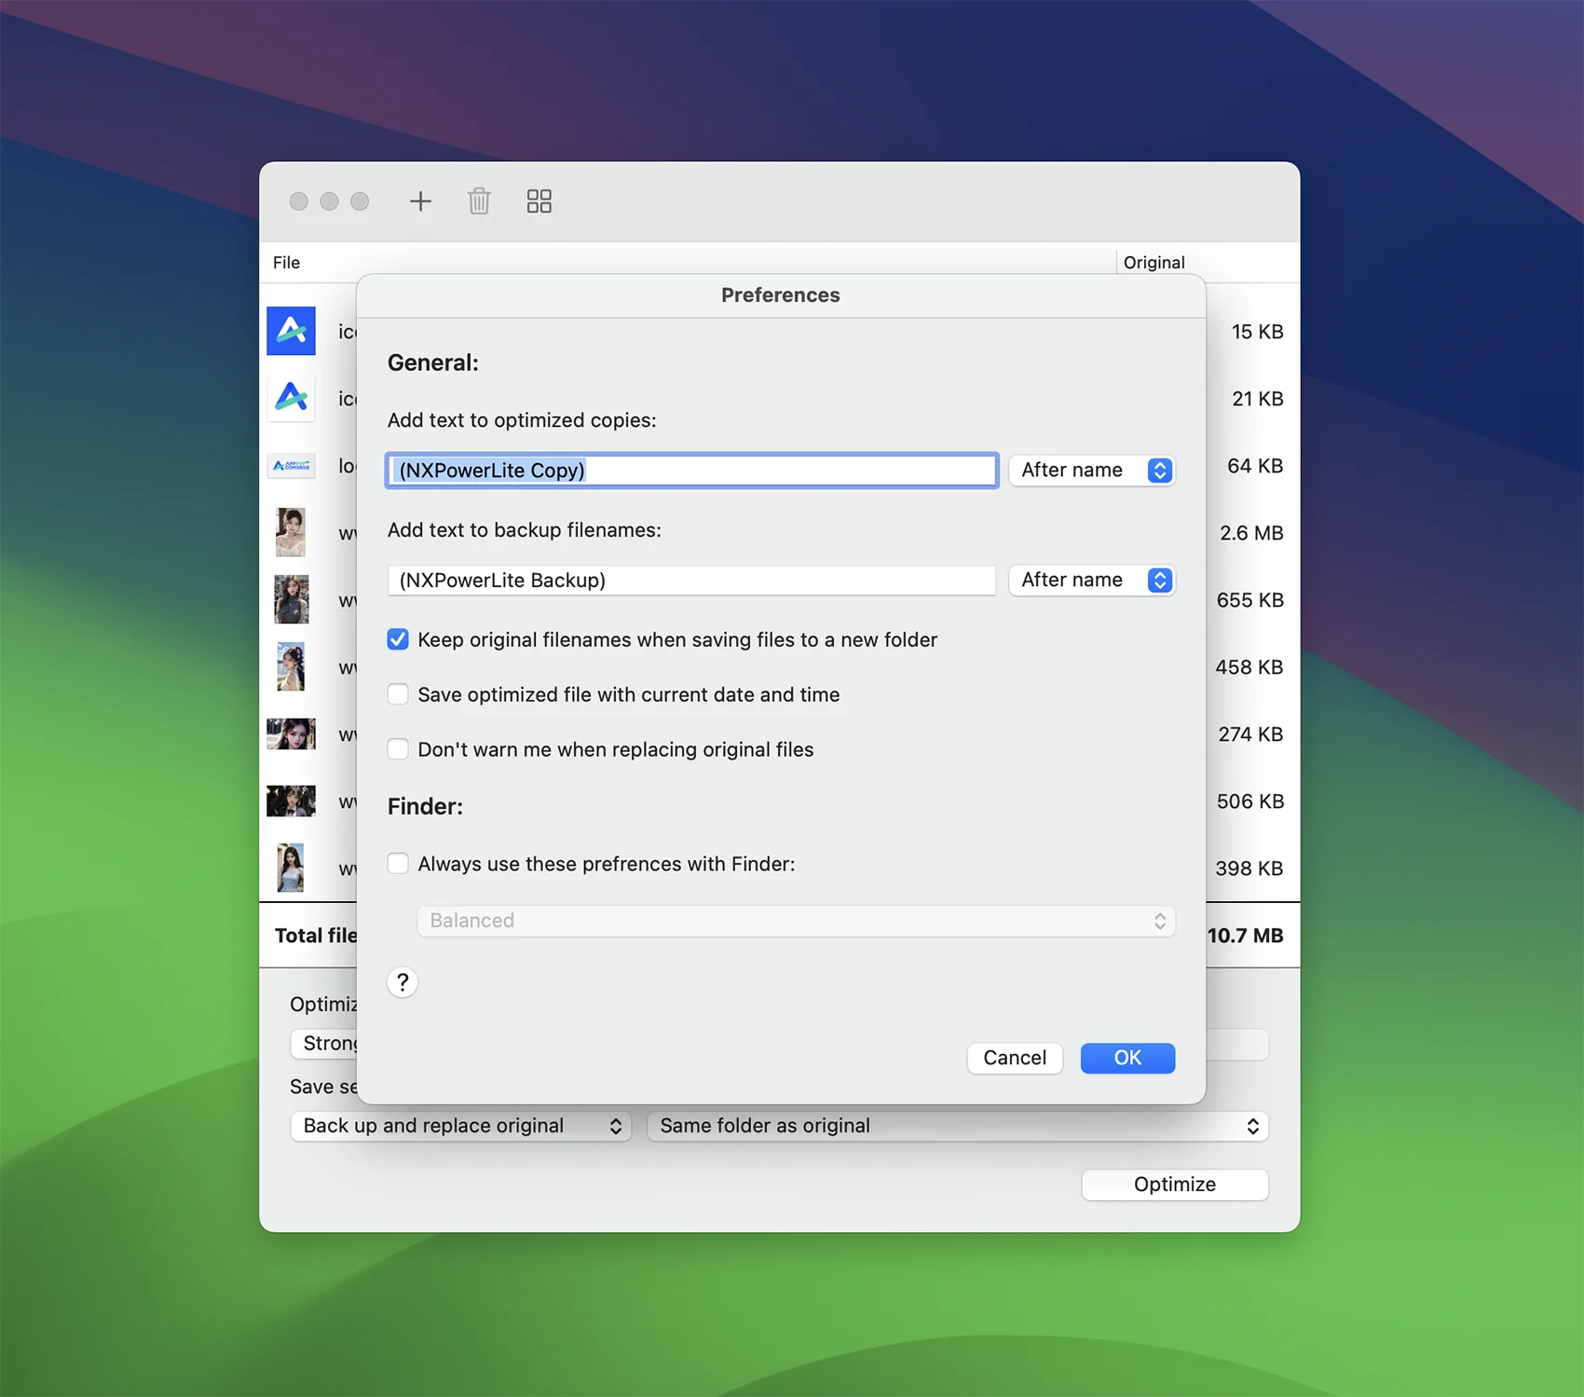
Task: Select the photo thumbnail in the 506 KB row
Action: click(291, 801)
